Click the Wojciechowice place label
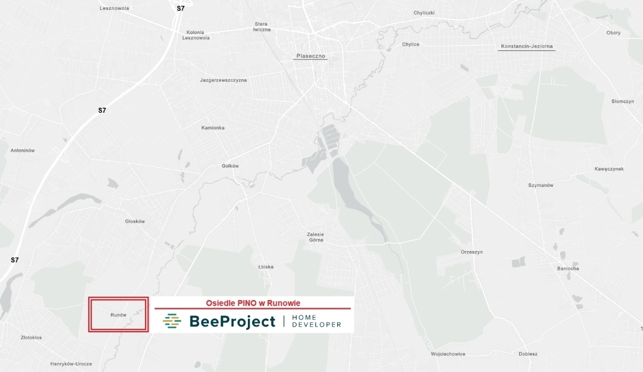 coord(448,354)
